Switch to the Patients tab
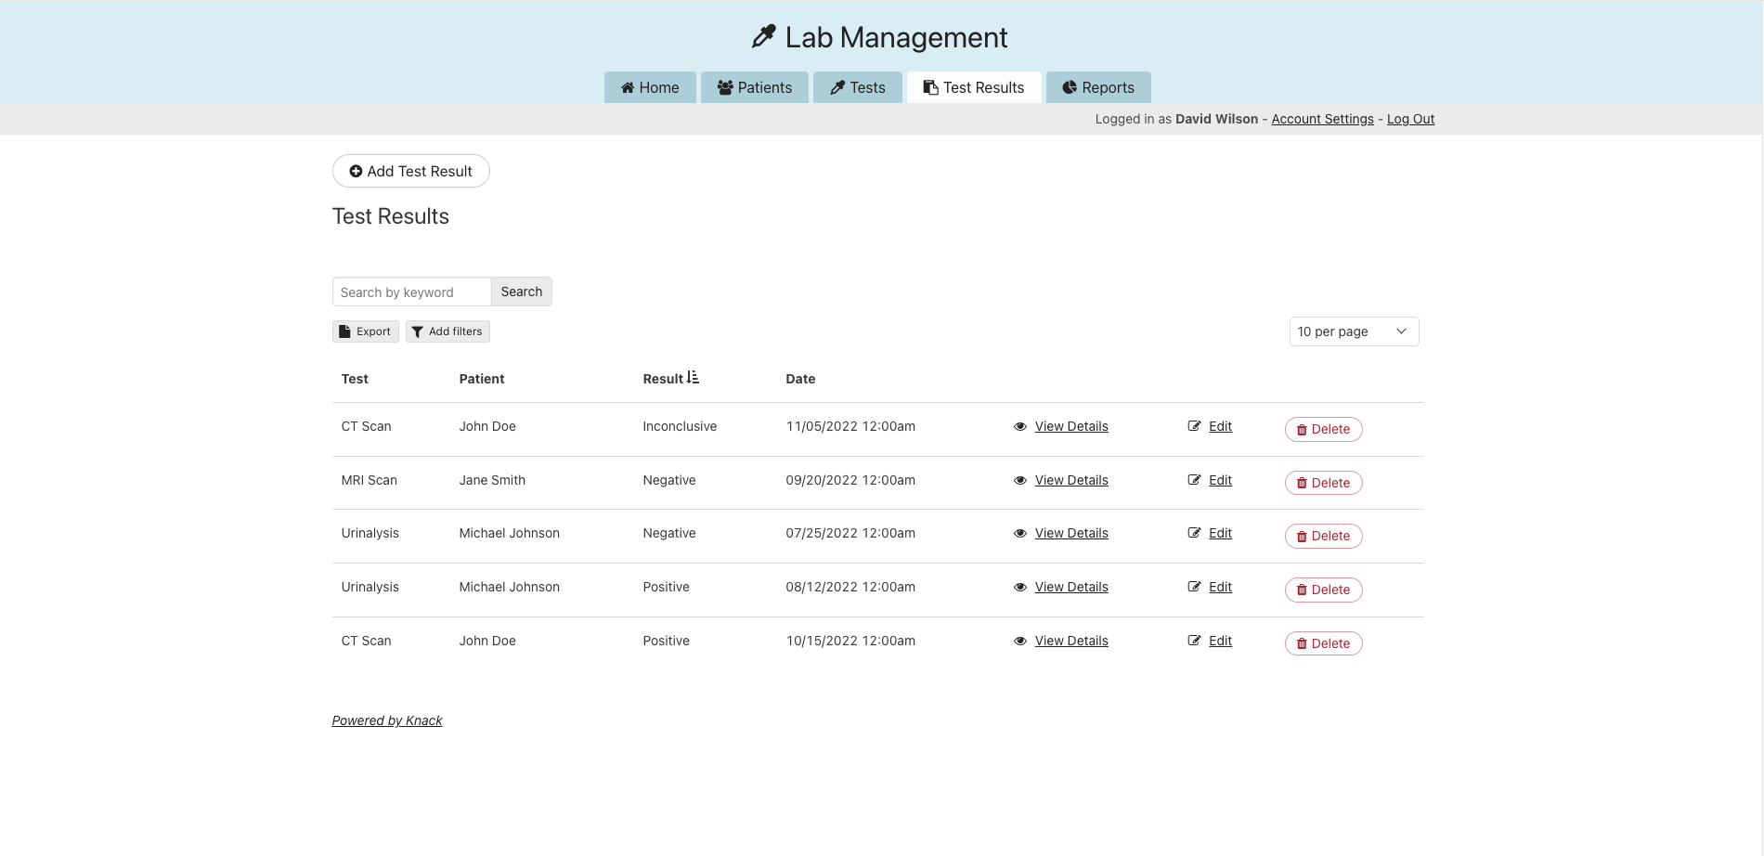Viewport: 1764px width, 856px height. 754,87
